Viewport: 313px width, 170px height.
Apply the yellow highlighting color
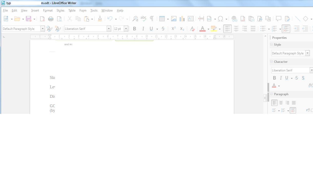pos(214,29)
